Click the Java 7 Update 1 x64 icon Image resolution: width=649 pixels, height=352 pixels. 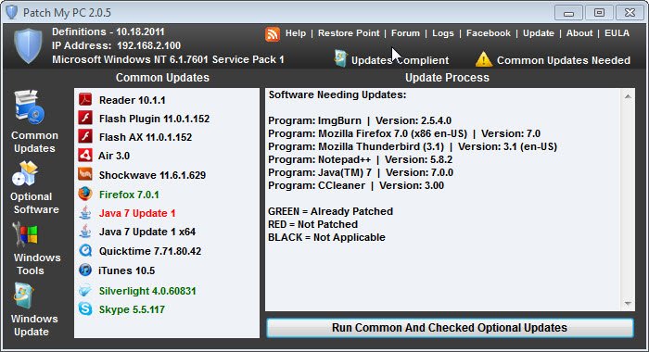coord(85,232)
